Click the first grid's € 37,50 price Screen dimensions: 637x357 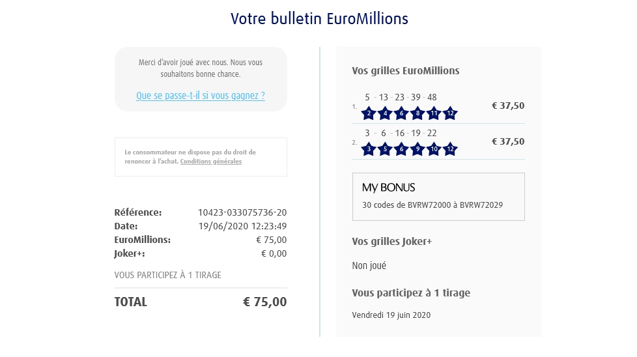(507, 106)
